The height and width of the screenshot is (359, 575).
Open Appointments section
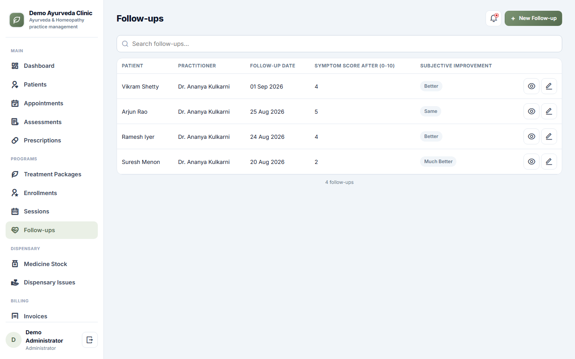[52, 103]
